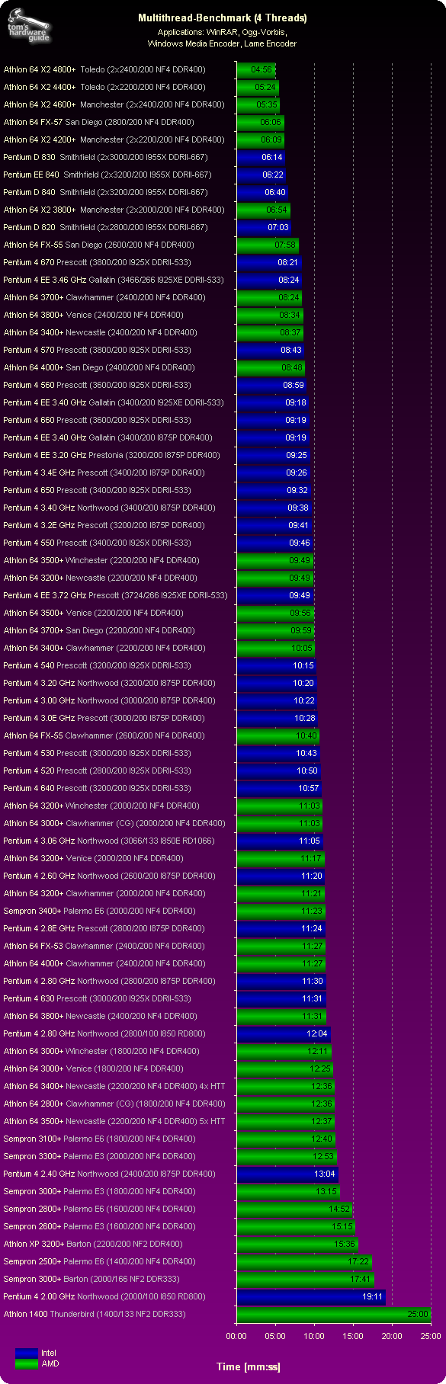Image resolution: width=446 pixels, height=1384 pixels.
Task: Click the 11:17 bar value
Action: pos(311,858)
